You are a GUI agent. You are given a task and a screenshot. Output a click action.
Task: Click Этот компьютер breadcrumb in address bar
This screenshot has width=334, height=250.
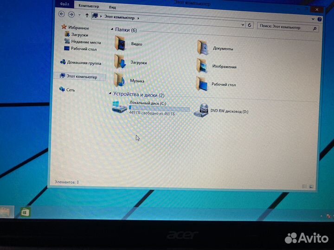[x=119, y=17]
